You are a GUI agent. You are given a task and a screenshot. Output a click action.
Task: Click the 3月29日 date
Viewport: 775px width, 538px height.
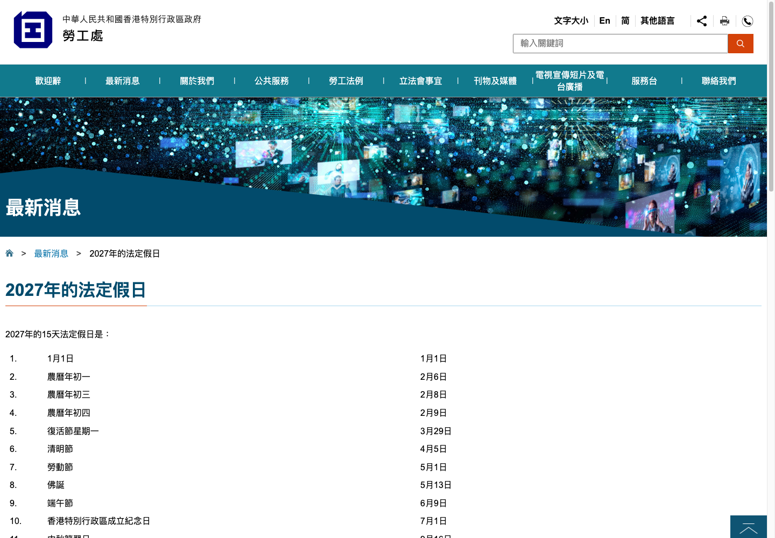pyautogui.click(x=436, y=431)
